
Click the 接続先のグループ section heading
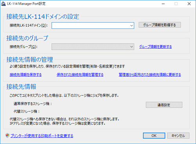27,38
